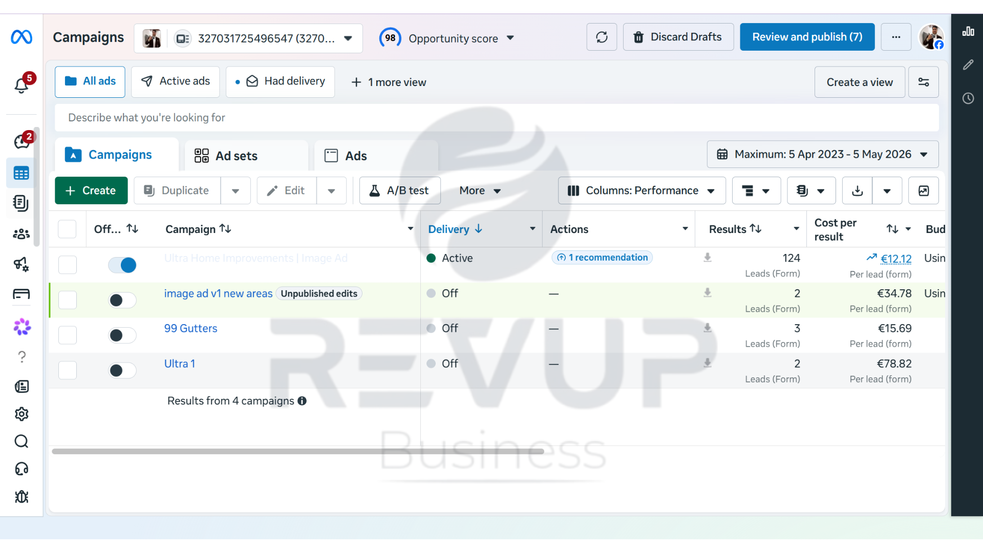Open Settings gear in sidebar
Viewport: 983px width, 553px height.
(22, 414)
